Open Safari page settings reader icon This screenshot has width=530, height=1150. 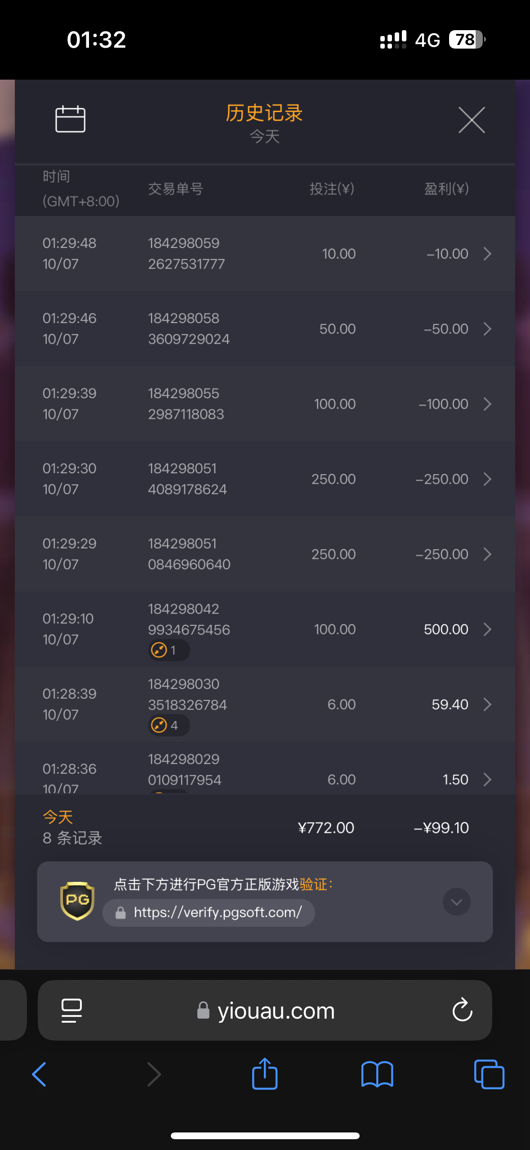click(71, 1011)
